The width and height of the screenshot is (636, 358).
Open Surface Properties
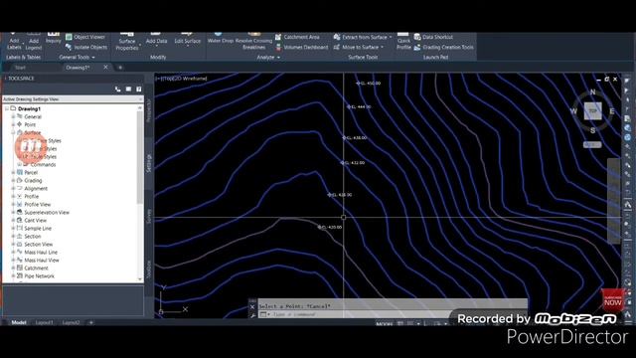(x=127, y=41)
